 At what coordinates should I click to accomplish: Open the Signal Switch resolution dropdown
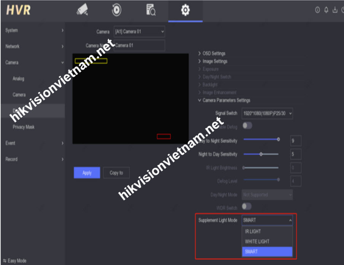(x=267, y=113)
